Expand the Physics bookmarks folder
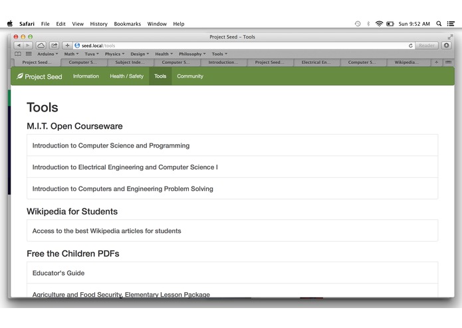The width and height of the screenshot is (462, 328). click(114, 54)
